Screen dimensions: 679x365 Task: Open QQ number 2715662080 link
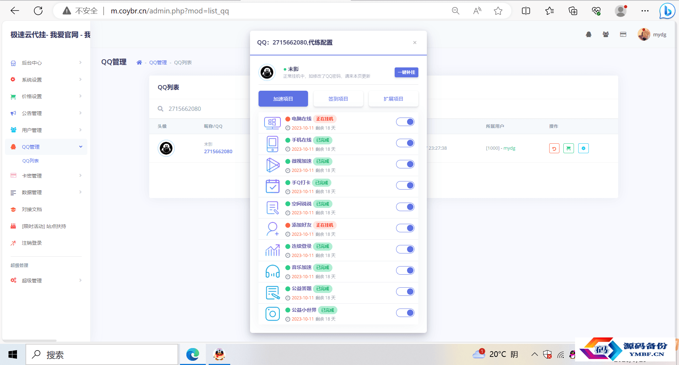pos(218,151)
